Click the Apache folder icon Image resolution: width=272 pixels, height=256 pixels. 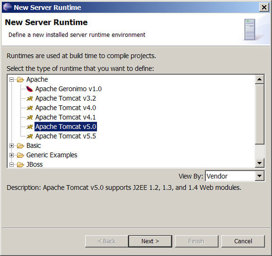pos(20,79)
